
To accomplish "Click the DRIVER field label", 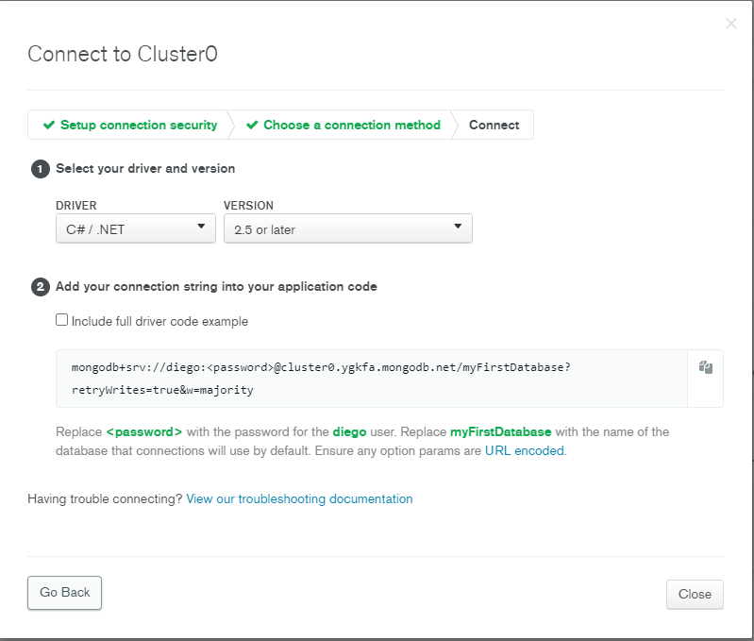I will [76, 206].
